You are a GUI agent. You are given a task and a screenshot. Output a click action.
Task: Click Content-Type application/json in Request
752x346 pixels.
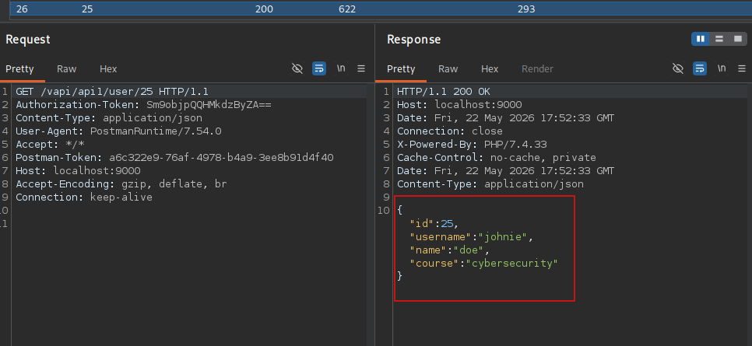point(109,118)
